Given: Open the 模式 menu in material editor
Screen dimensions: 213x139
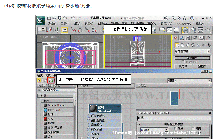Looking at the screenshot, I should click(40, 75).
